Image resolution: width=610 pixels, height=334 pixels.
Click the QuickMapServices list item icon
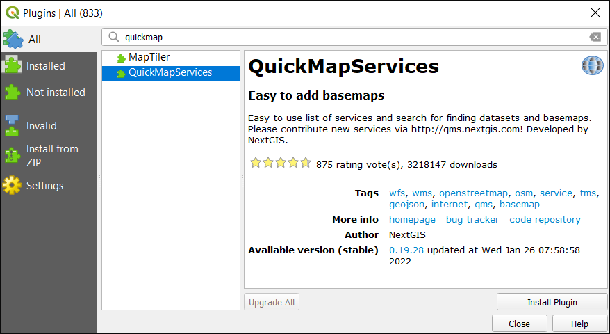(121, 73)
